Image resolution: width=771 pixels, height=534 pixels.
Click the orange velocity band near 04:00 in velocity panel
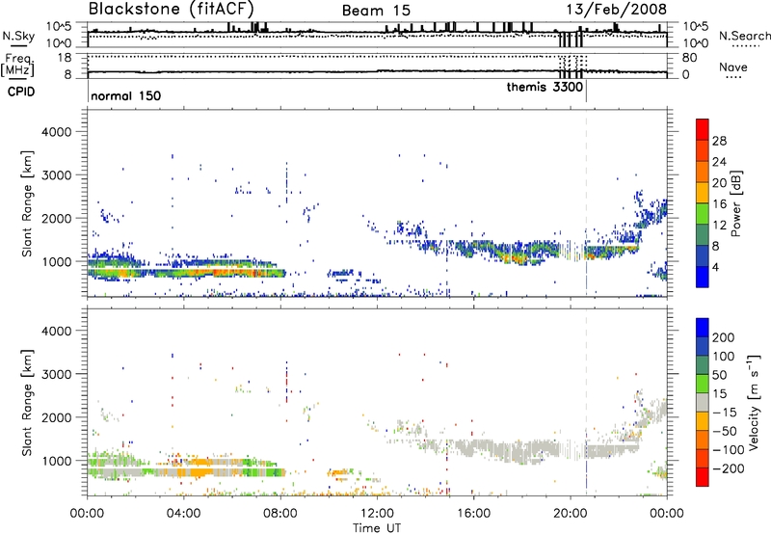197,472
